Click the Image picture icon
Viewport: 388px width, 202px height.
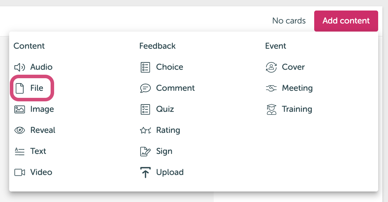coord(20,109)
